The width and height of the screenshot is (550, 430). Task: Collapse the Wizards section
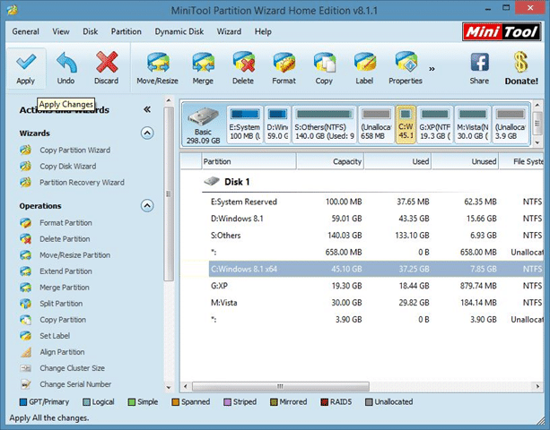tap(147, 133)
